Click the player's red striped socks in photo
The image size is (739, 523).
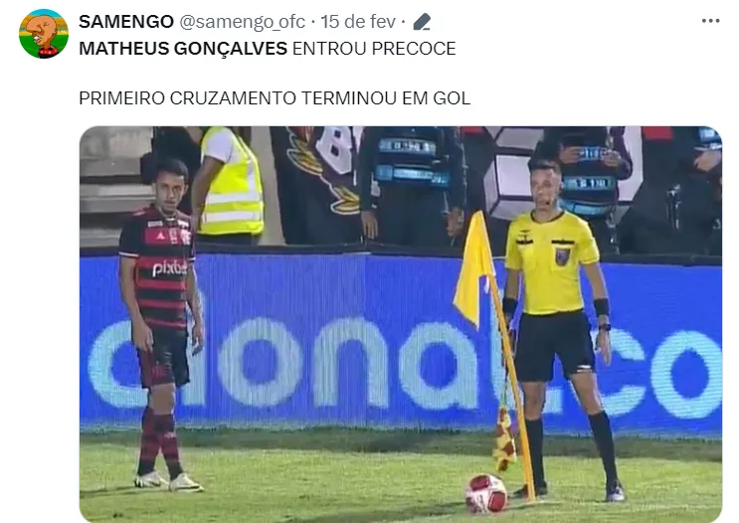point(160,442)
